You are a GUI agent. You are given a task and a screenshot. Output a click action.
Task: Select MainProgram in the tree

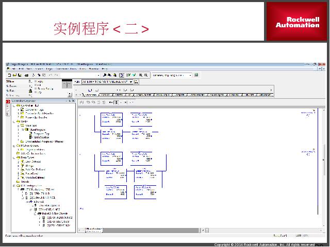tap(38, 130)
